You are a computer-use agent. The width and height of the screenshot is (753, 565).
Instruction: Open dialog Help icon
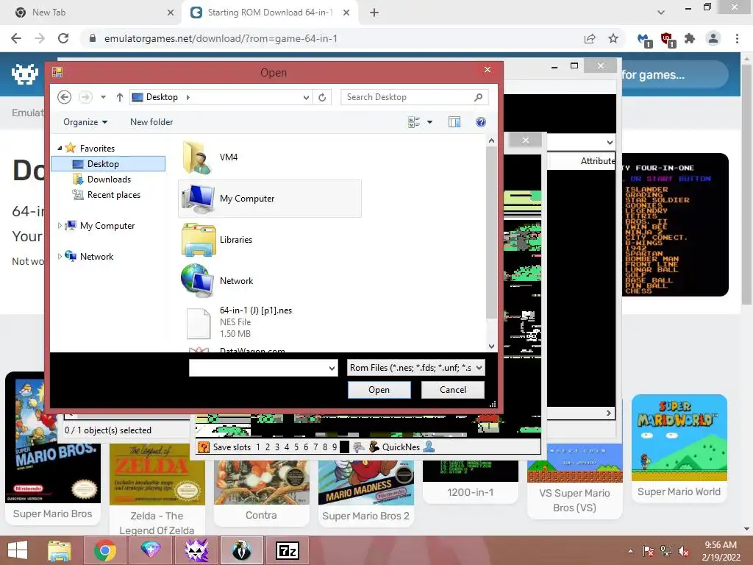pyautogui.click(x=481, y=122)
